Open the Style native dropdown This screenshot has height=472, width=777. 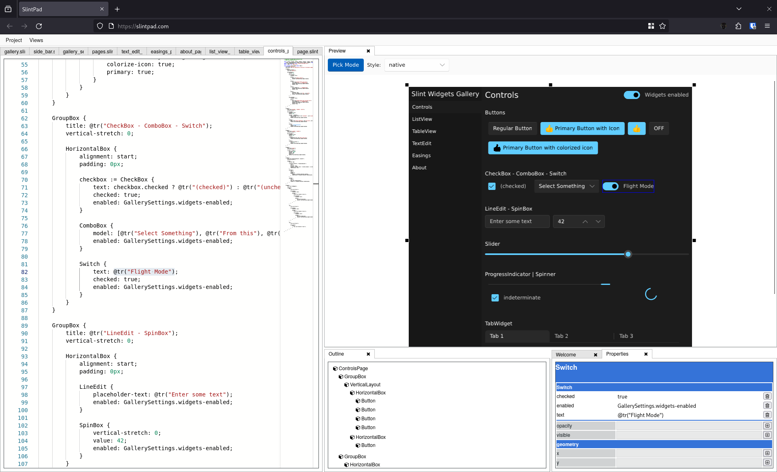click(416, 65)
